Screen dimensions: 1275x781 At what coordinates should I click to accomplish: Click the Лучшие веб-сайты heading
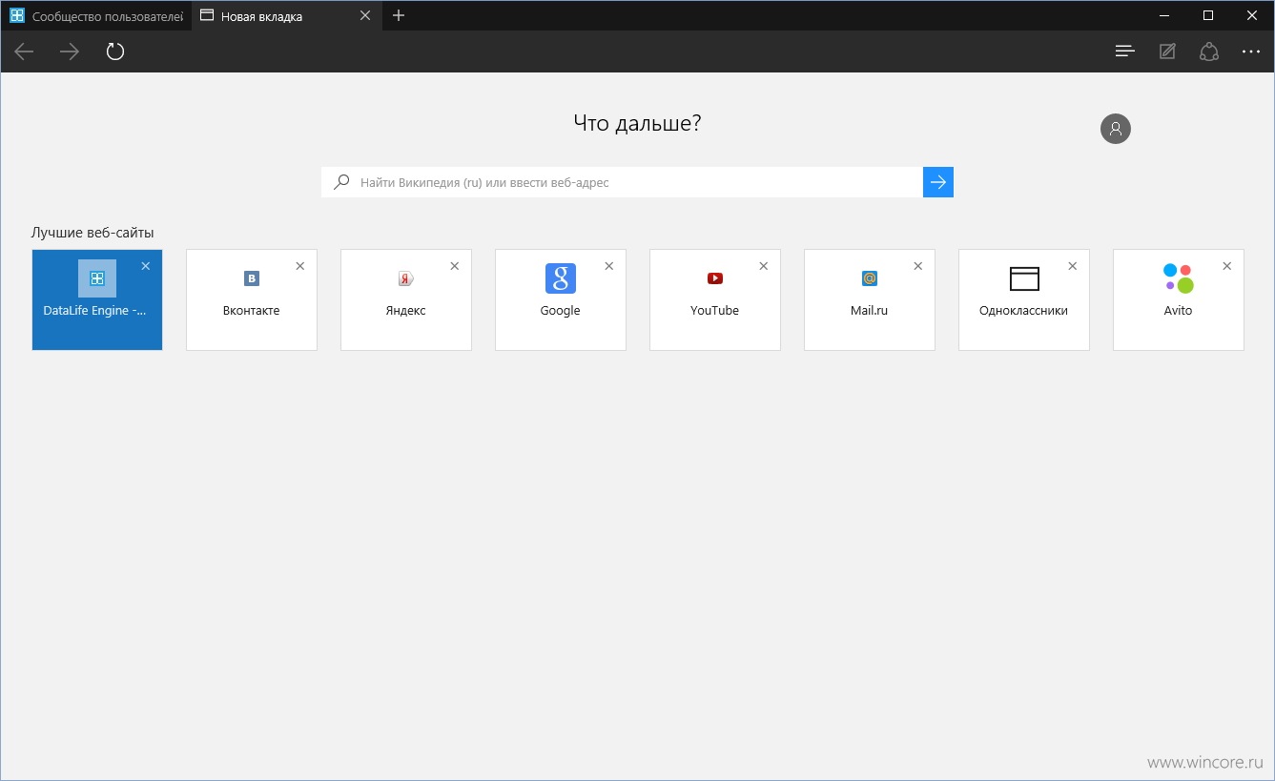pyautogui.click(x=93, y=233)
